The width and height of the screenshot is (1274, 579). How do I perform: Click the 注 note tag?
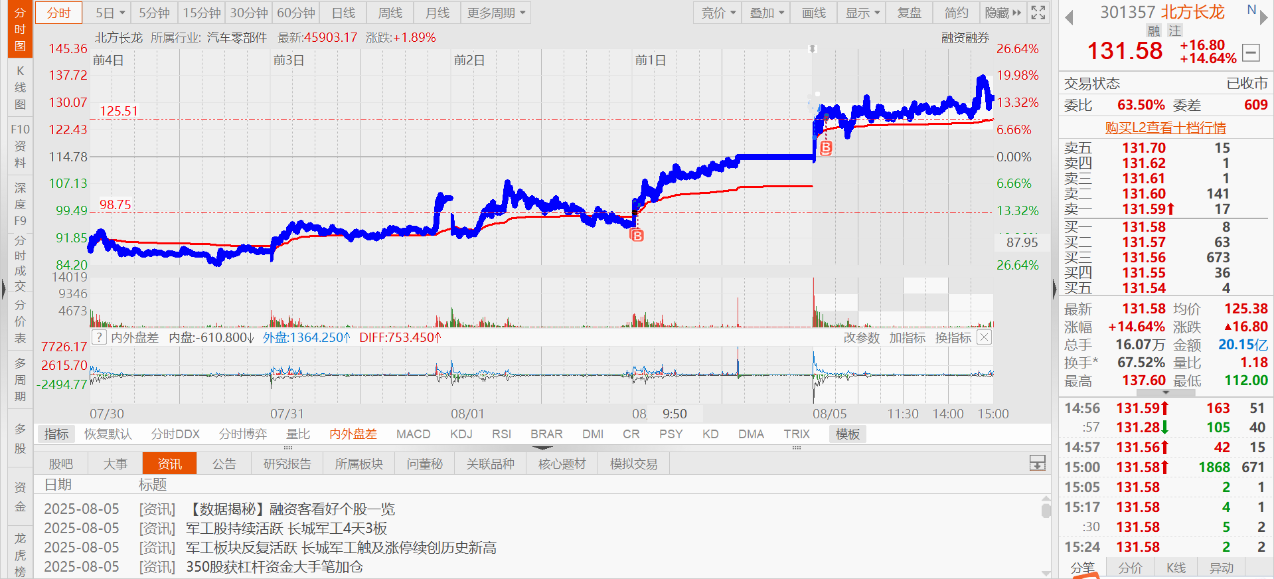(x=1175, y=31)
